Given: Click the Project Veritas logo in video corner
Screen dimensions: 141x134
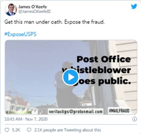Looking at the screenshot, I should pos(19,110).
